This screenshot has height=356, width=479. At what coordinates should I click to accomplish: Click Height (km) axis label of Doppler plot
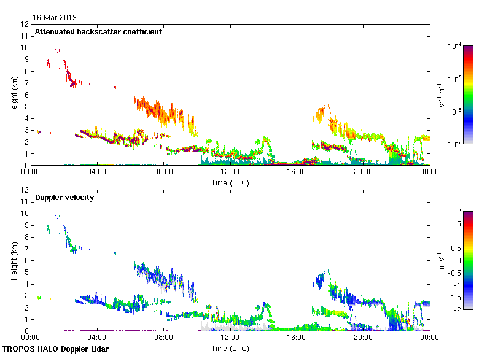[x=14, y=260]
